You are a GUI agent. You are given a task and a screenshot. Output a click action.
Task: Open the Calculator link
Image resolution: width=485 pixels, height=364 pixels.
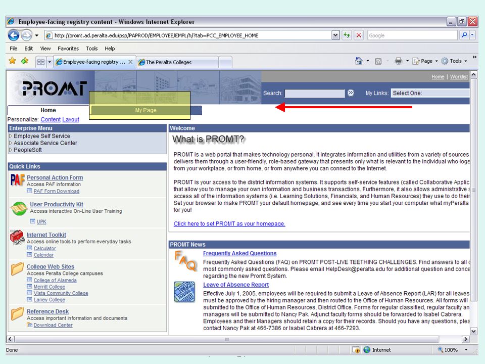[44, 249]
